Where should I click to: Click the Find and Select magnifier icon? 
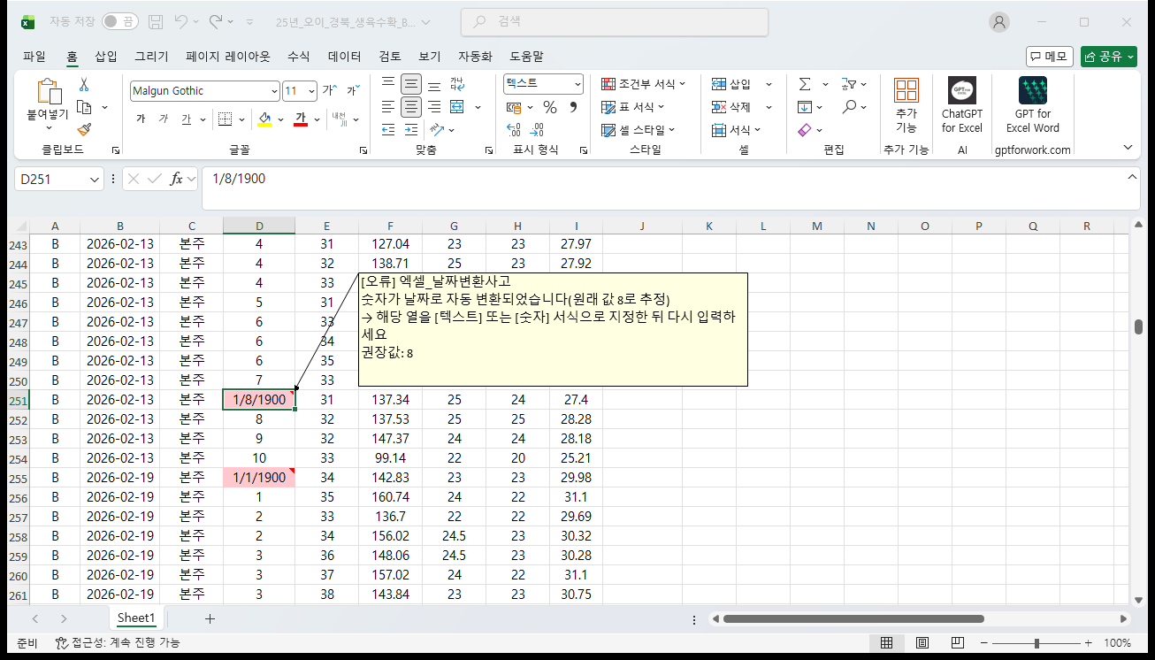click(848, 107)
